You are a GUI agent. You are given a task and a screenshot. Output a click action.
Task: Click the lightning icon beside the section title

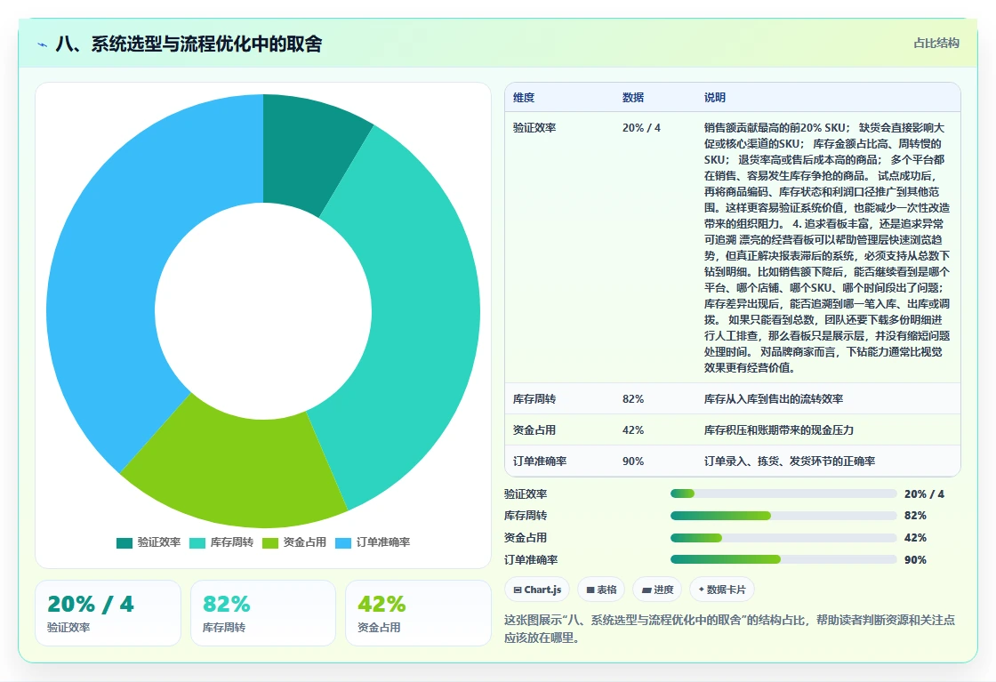tap(42, 44)
